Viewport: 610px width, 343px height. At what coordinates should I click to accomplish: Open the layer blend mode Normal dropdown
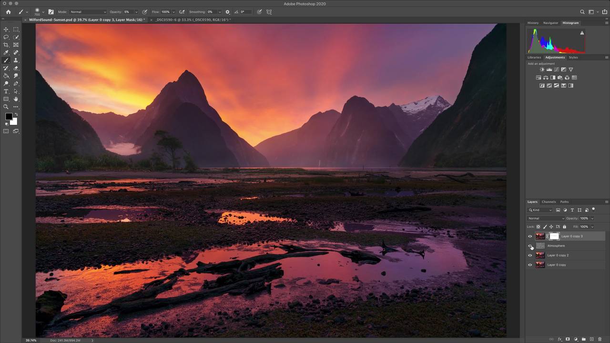click(x=546, y=218)
